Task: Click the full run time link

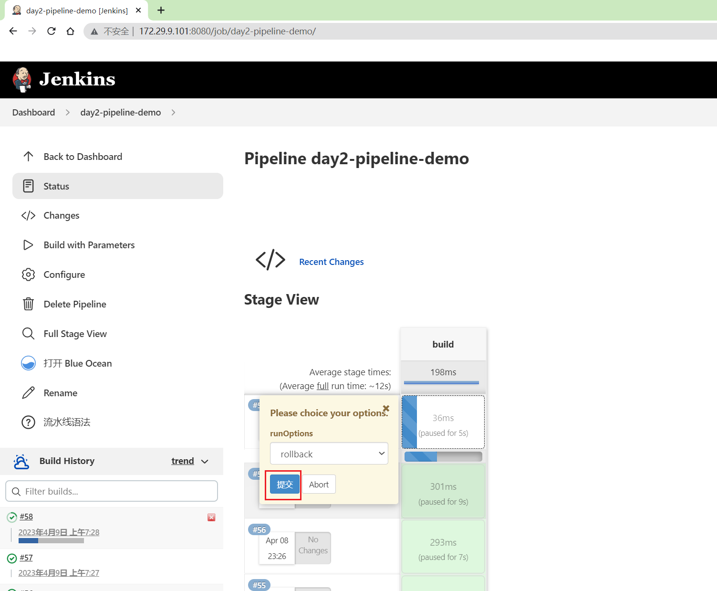Action: pos(322,386)
